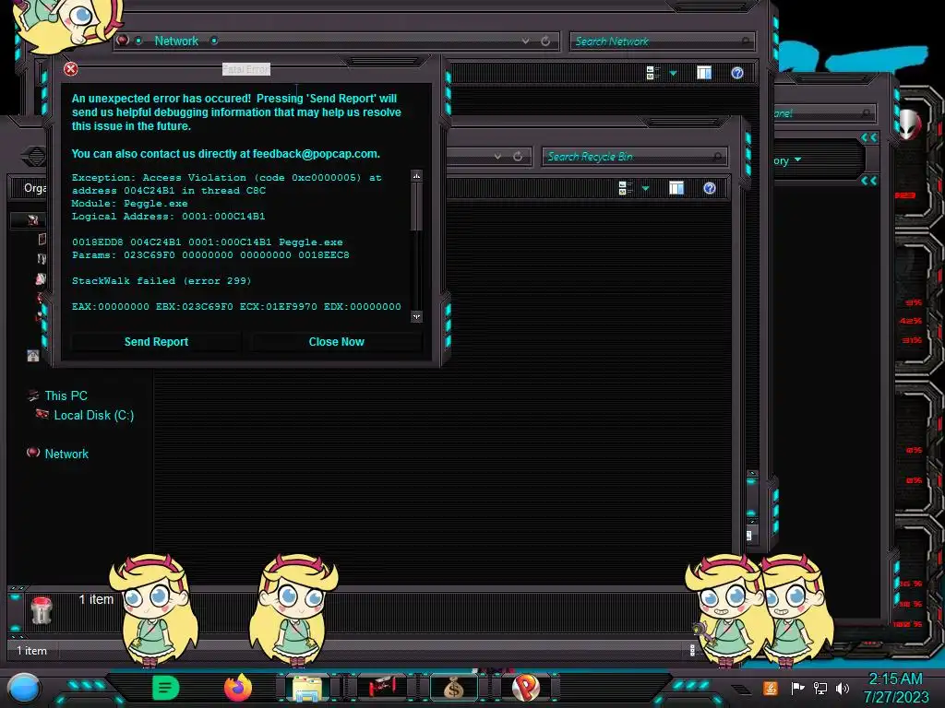The height and width of the screenshot is (708, 945).
Task: Select Local Disk (C:) in navigation pane
Action: click(x=94, y=415)
